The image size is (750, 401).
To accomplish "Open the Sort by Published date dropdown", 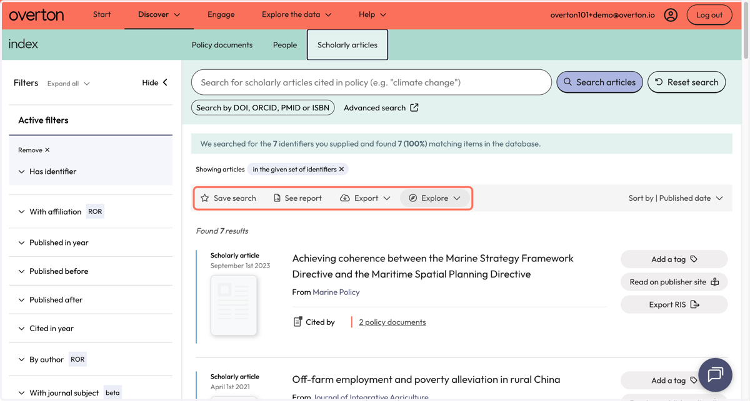I will pyautogui.click(x=676, y=198).
